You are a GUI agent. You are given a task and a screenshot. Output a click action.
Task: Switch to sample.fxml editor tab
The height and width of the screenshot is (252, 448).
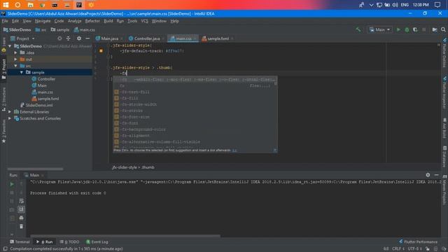(218, 38)
